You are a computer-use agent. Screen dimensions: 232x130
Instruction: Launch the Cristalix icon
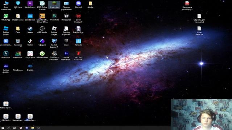30,68
